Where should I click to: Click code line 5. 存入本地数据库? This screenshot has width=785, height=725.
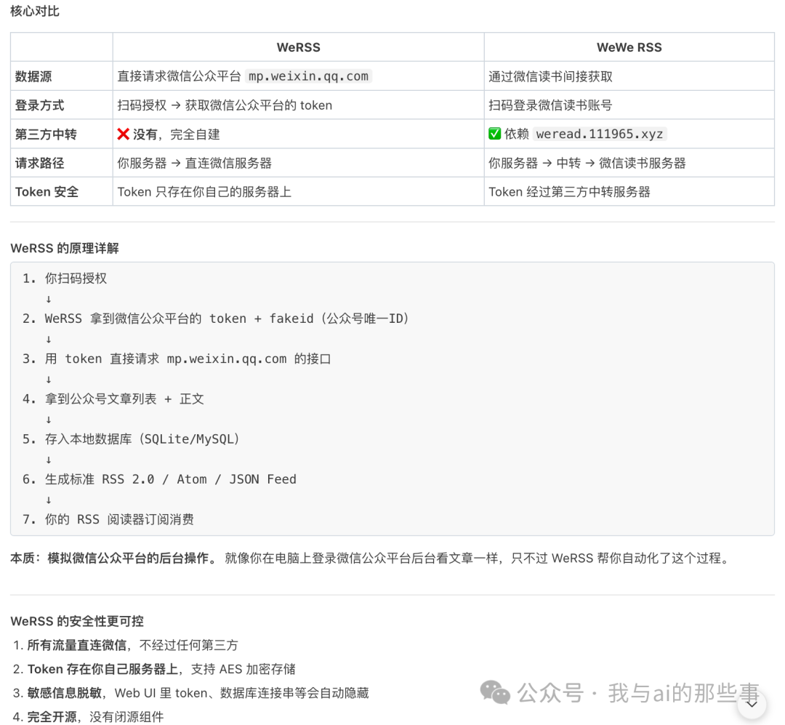pos(131,439)
